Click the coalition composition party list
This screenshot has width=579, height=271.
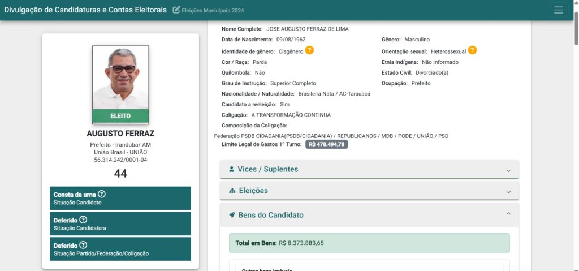331,136
